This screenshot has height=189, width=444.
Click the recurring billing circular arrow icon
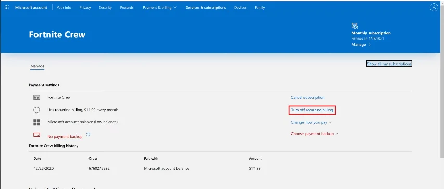pyautogui.click(x=36, y=110)
